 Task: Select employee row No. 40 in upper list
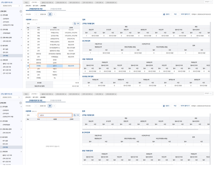(x=53, y=48)
